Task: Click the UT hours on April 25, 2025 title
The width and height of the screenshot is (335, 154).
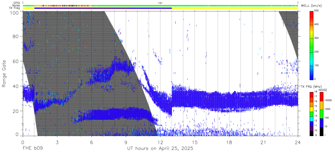Action: pyautogui.click(x=160, y=149)
